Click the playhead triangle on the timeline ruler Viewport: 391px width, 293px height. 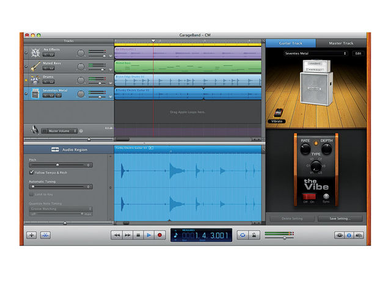[x=153, y=41]
